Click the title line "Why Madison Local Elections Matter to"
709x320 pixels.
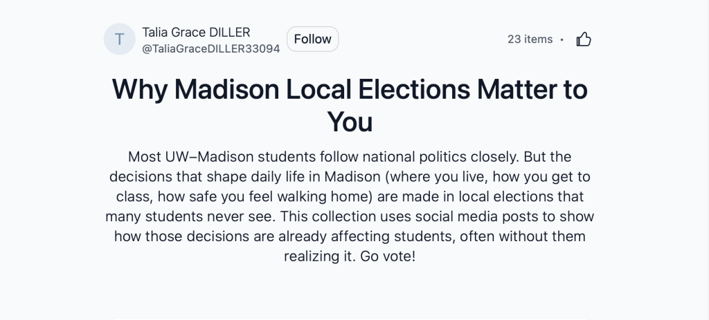coord(350,91)
